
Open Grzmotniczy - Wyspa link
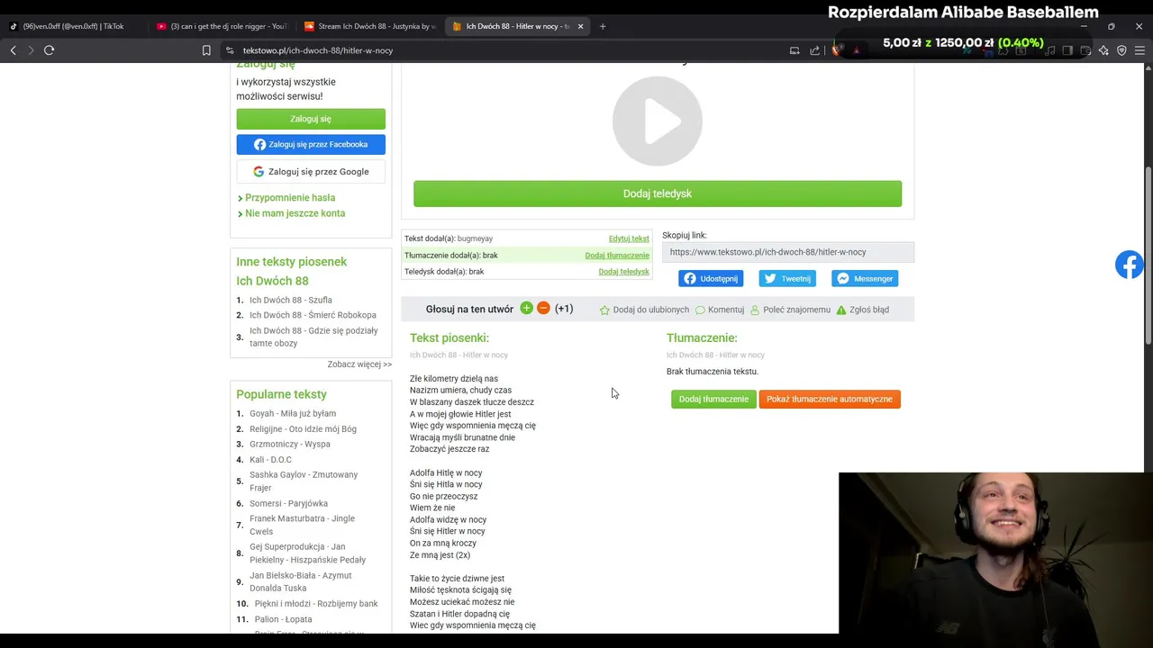coord(290,444)
